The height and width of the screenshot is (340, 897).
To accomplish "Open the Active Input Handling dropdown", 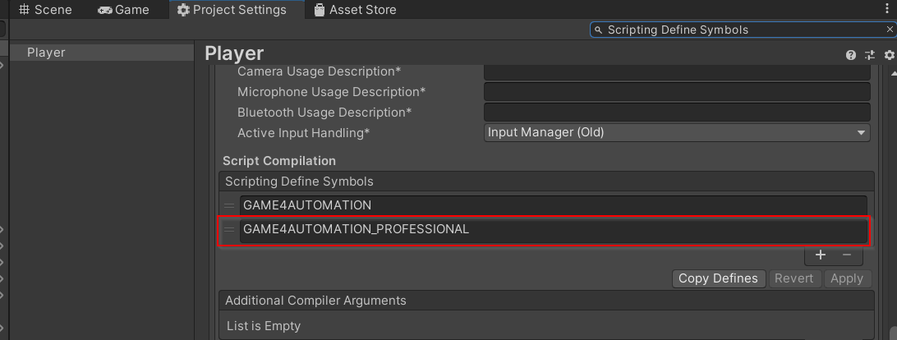I will click(x=677, y=133).
